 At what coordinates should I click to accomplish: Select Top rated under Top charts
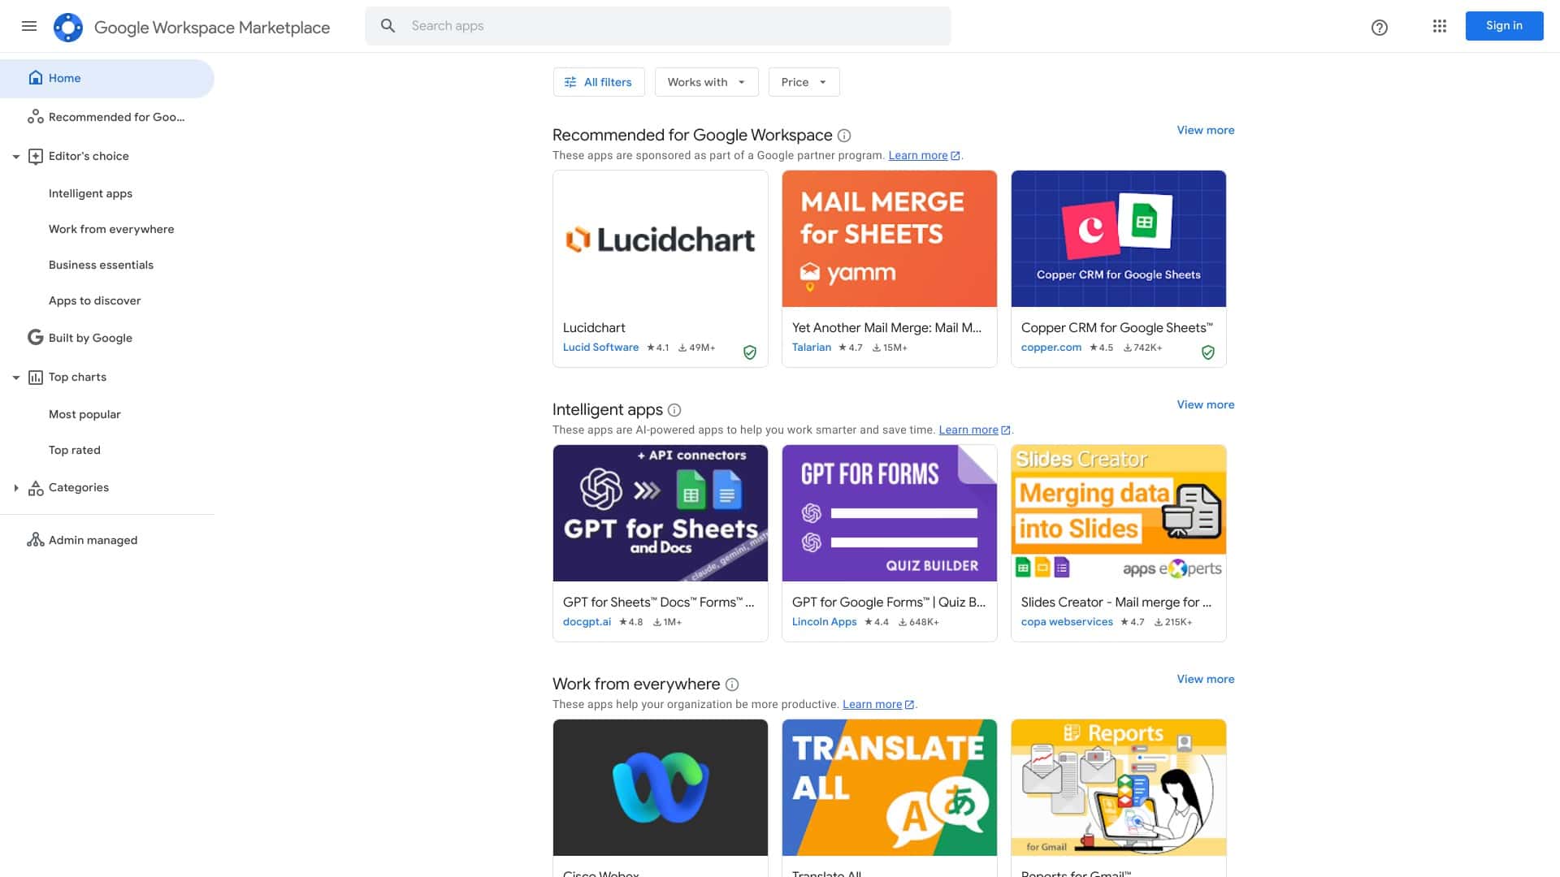(x=74, y=450)
